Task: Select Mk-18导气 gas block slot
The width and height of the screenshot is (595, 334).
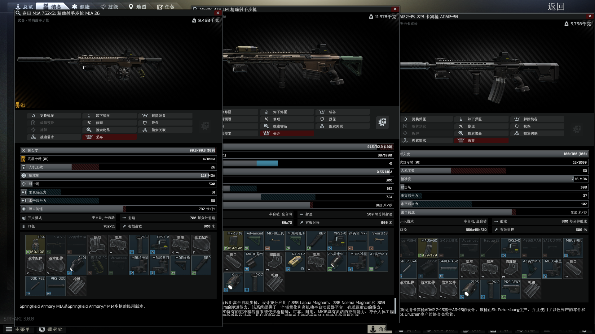Action: point(254,262)
